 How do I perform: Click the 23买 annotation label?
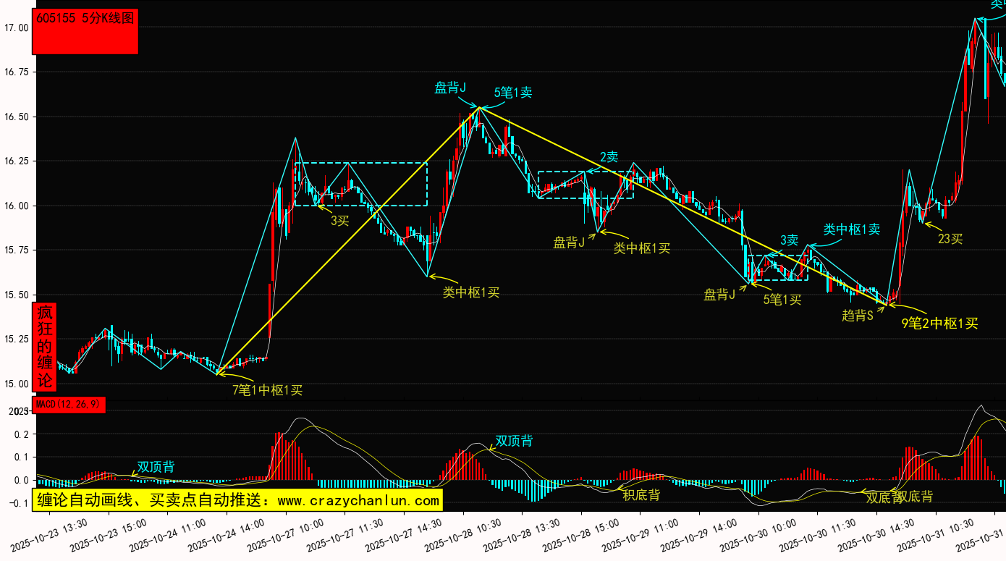pos(950,238)
